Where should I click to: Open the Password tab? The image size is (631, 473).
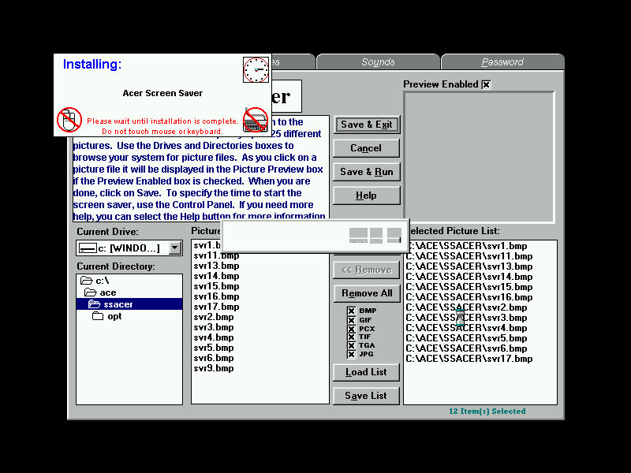(502, 62)
